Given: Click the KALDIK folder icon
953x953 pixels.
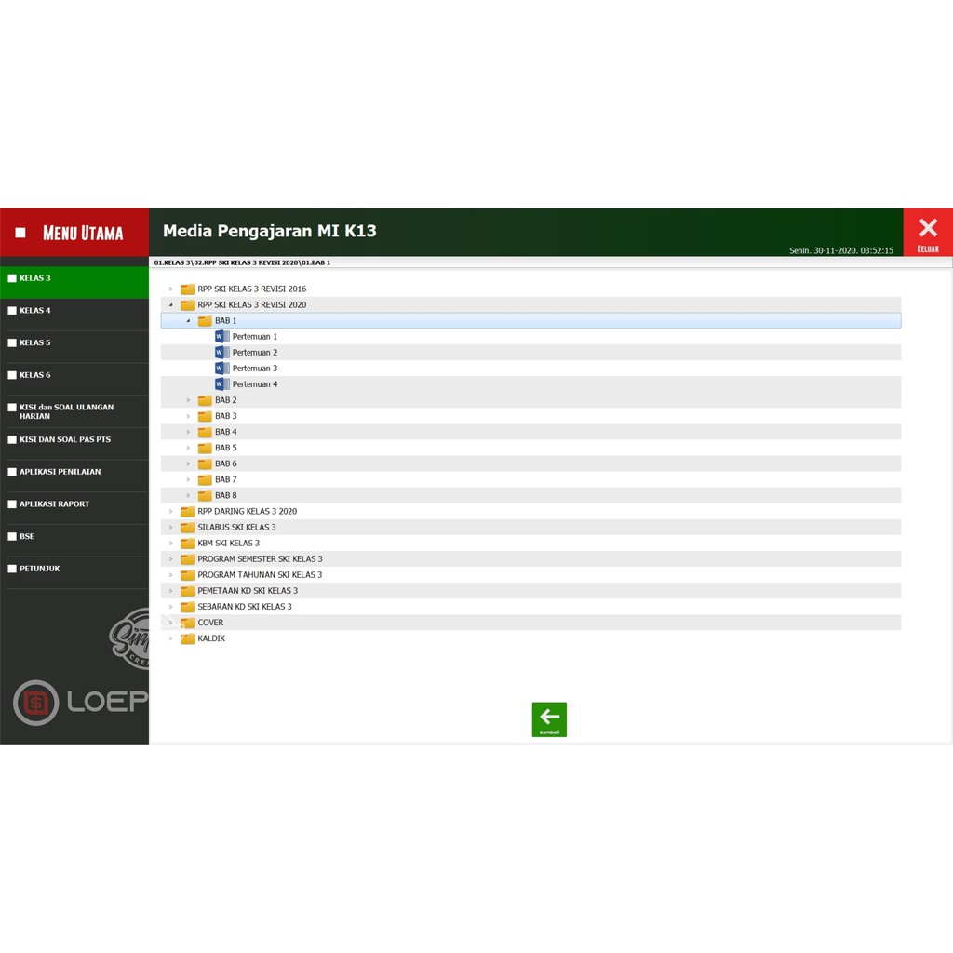Looking at the screenshot, I should click(187, 638).
